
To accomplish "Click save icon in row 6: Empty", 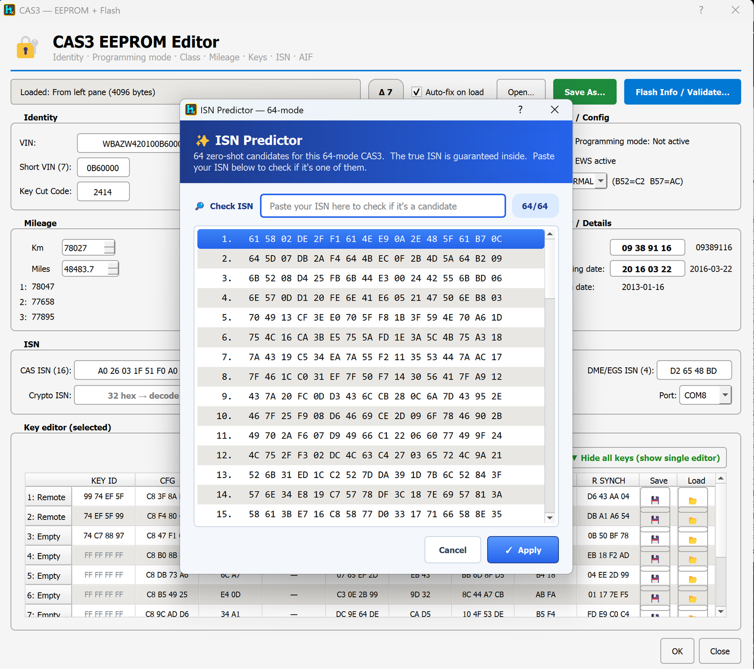I will (655, 598).
